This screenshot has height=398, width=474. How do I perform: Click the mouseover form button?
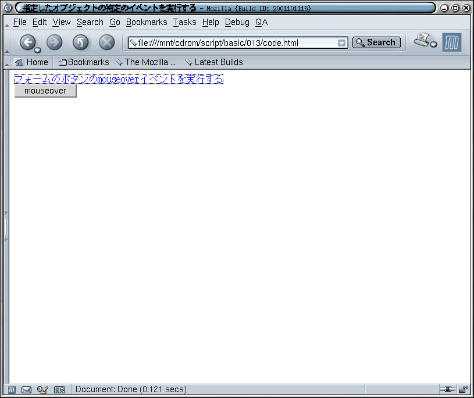45,91
